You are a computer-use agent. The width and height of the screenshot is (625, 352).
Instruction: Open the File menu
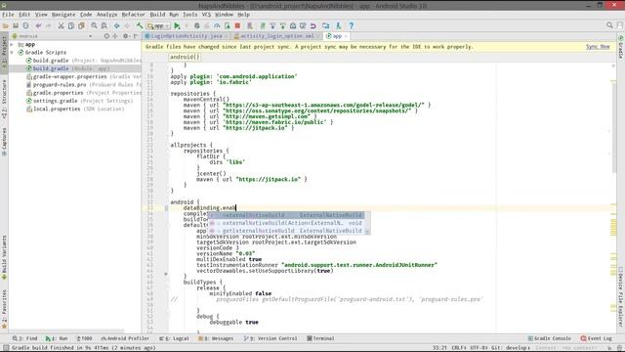click(8, 15)
